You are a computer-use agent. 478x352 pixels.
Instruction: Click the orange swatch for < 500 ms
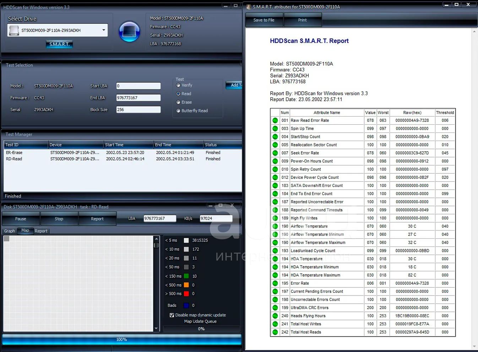(186, 285)
